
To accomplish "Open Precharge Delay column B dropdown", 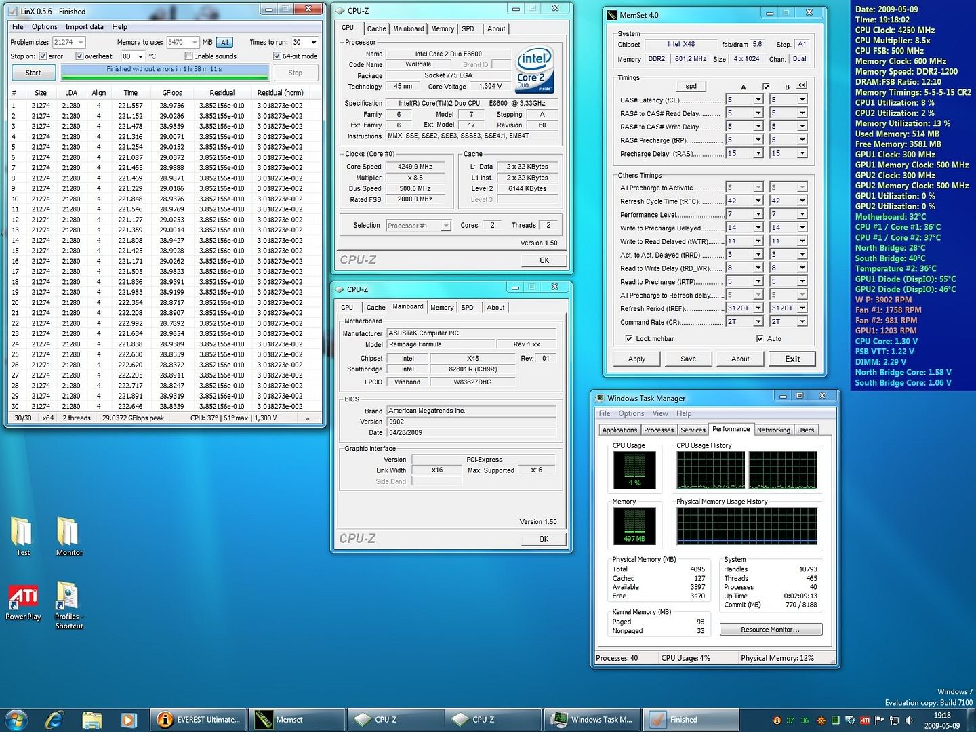I will [802, 154].
